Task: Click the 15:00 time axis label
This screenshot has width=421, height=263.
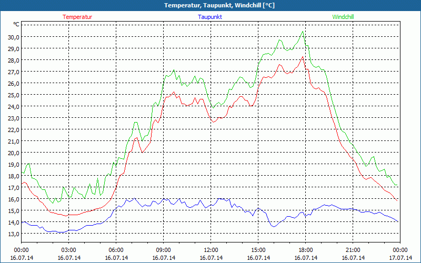Action: [258, 250]
